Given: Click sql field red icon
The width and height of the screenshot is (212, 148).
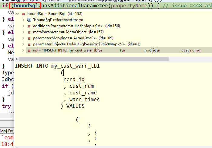Looking at the screenshot, I should [29, 51].
